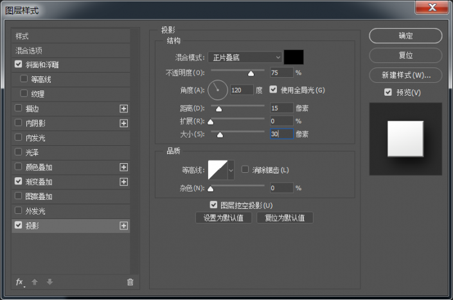Add another 投影 effect with plus icon
453x300 pixels.
click(123, 225)
